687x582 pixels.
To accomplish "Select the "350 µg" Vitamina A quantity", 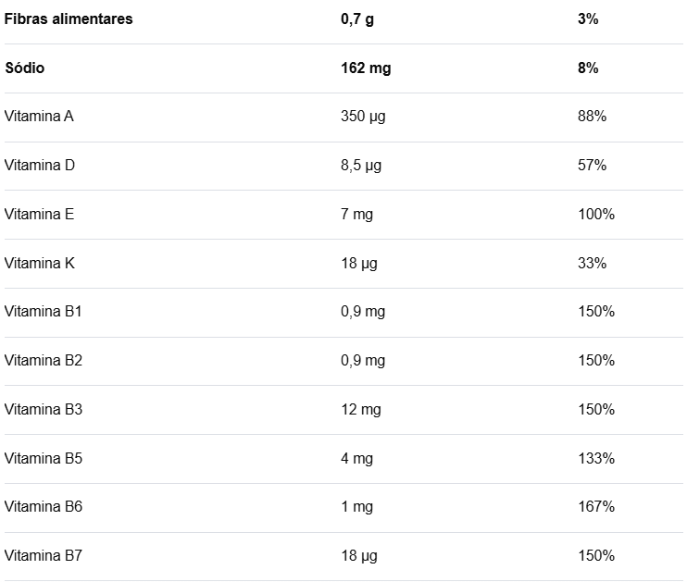I will tap(362, 117).
